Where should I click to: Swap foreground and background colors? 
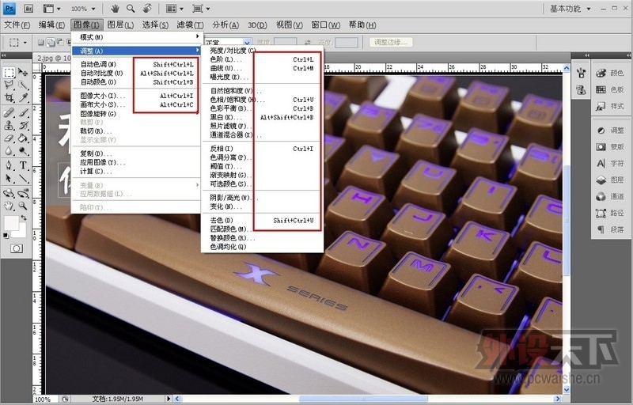click(x=24, y=218)
